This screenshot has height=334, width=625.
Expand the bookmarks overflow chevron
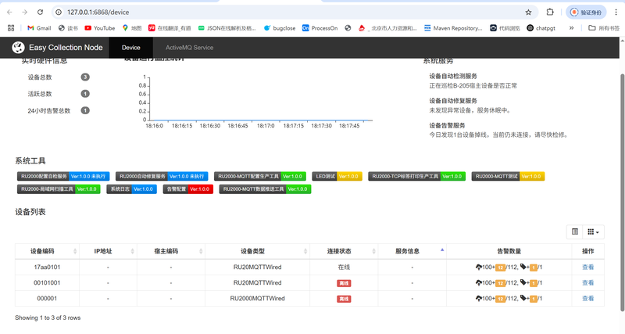(x=571, y=28)
